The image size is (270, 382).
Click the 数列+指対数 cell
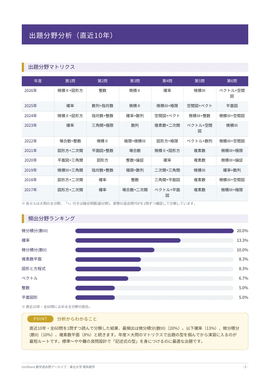(x=102, y=106)
